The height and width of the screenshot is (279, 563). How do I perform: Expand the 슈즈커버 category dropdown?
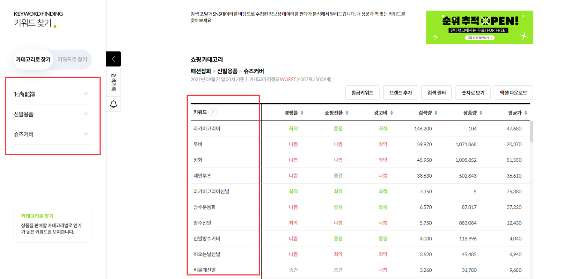coord(86,134)
